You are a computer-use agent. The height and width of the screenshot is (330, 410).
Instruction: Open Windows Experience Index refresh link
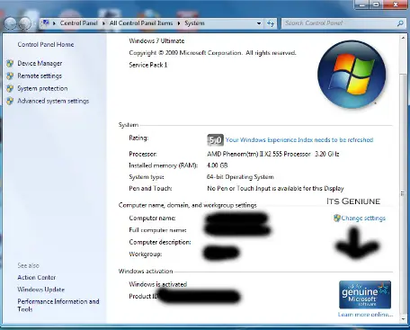(299, 140)
